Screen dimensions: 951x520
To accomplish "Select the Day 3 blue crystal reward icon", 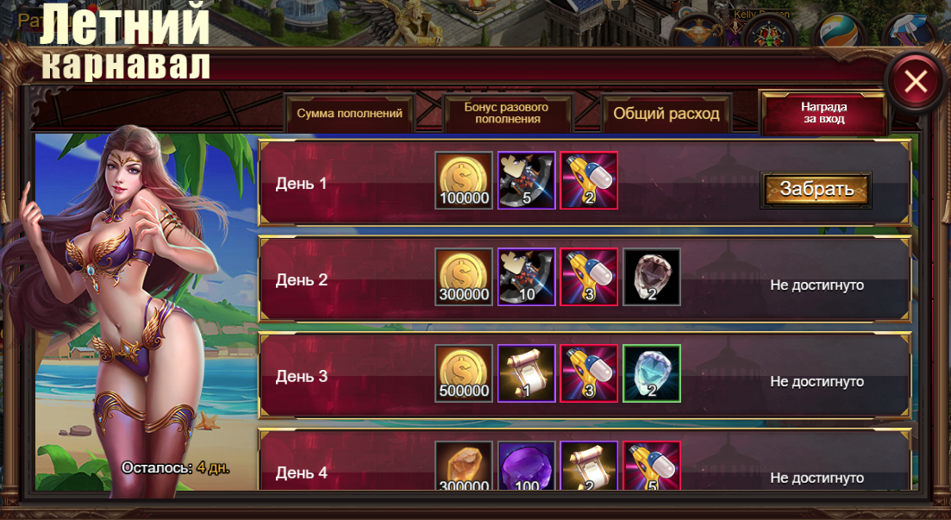I will 652,373.
